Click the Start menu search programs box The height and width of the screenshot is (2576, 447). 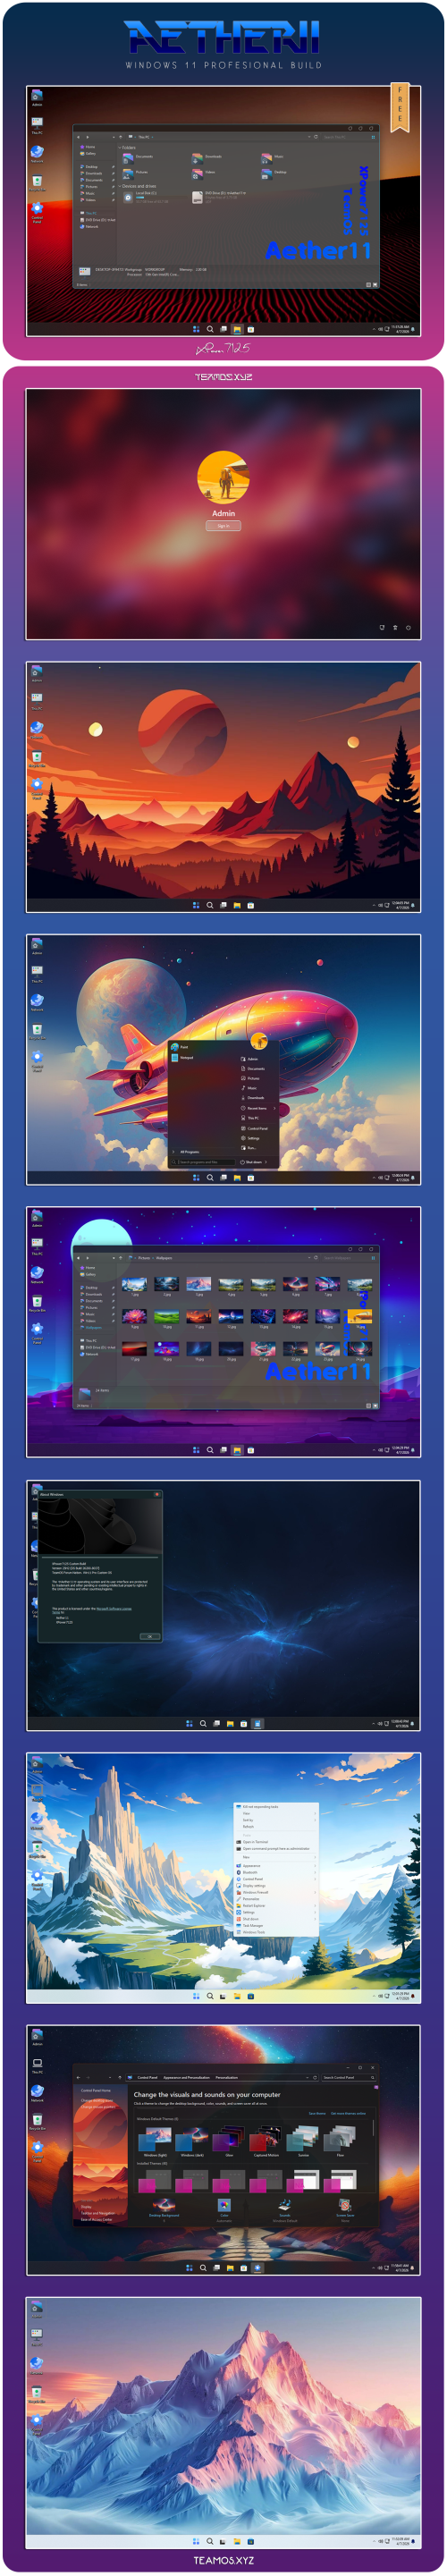pyautogui.click(x=203, y=1162)
